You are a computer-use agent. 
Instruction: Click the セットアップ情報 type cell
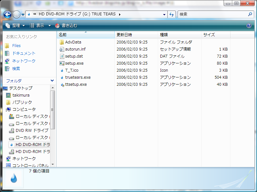pos(175,49)
